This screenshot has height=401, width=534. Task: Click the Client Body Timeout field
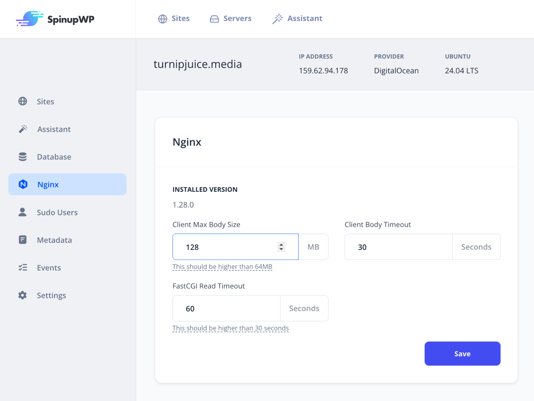398,247
